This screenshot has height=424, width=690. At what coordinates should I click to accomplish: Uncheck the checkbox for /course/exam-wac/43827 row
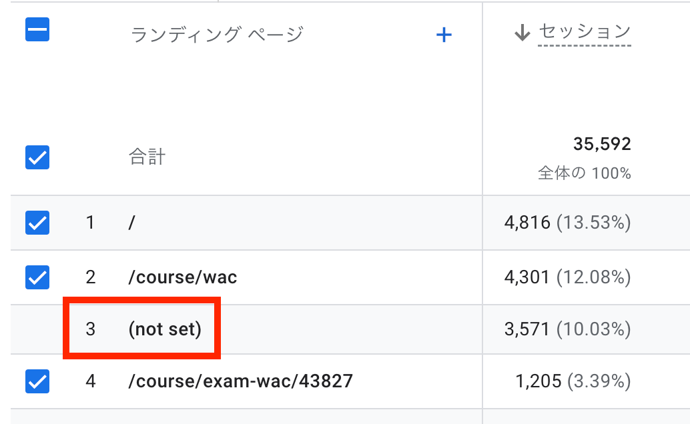coord(37,381)
